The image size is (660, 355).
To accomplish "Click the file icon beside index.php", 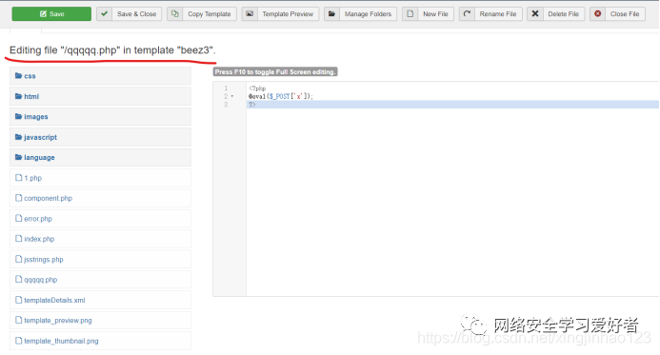I will (18, 239).
